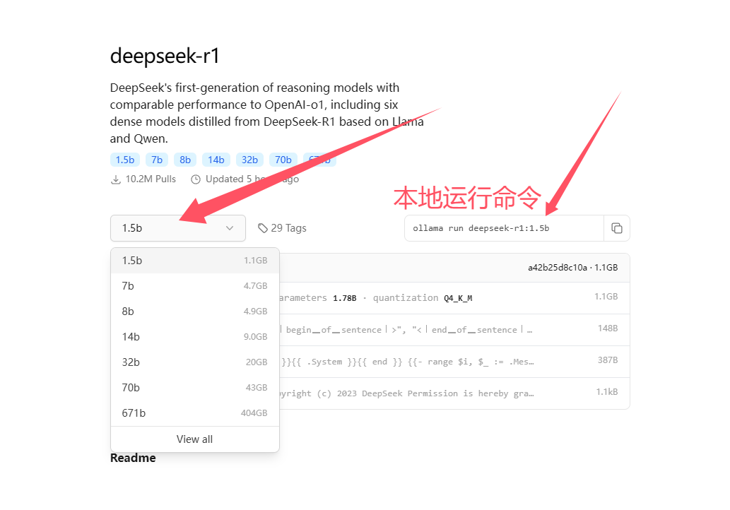The height and width of the screenshot is (510, 730).
Task: Open the template row with .System text
Action: pyautogui.click(x=454, y=362)
